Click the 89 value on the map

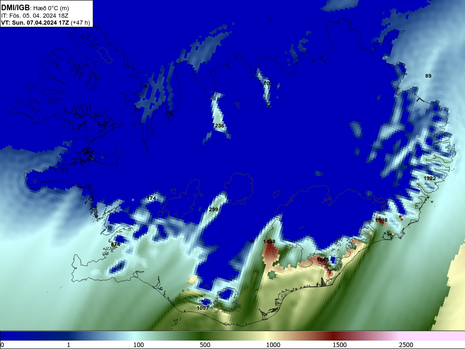[428, 76]
